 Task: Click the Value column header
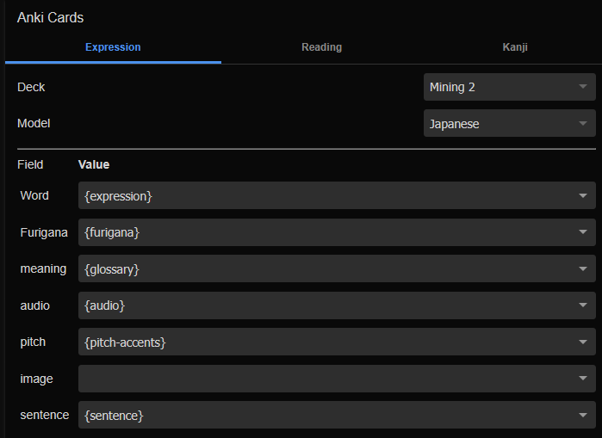point(94,164)
